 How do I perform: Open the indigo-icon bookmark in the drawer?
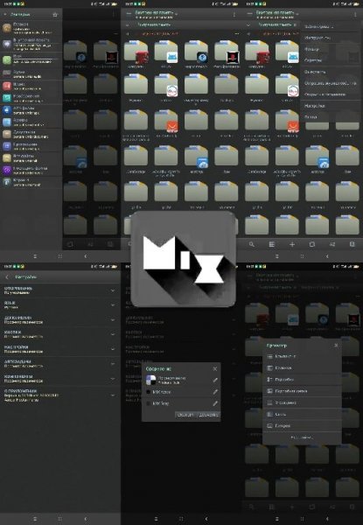tap(31, 146)
